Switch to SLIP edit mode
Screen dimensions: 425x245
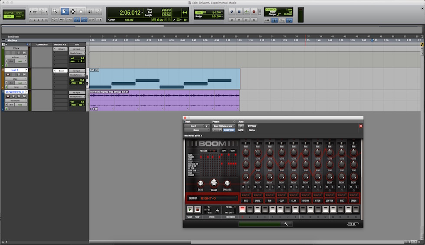9,16
